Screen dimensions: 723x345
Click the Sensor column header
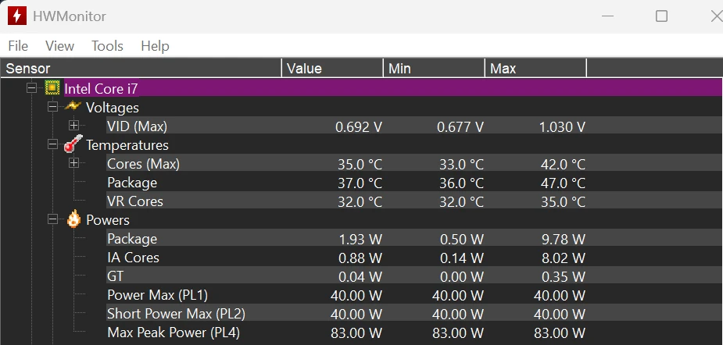141,69
